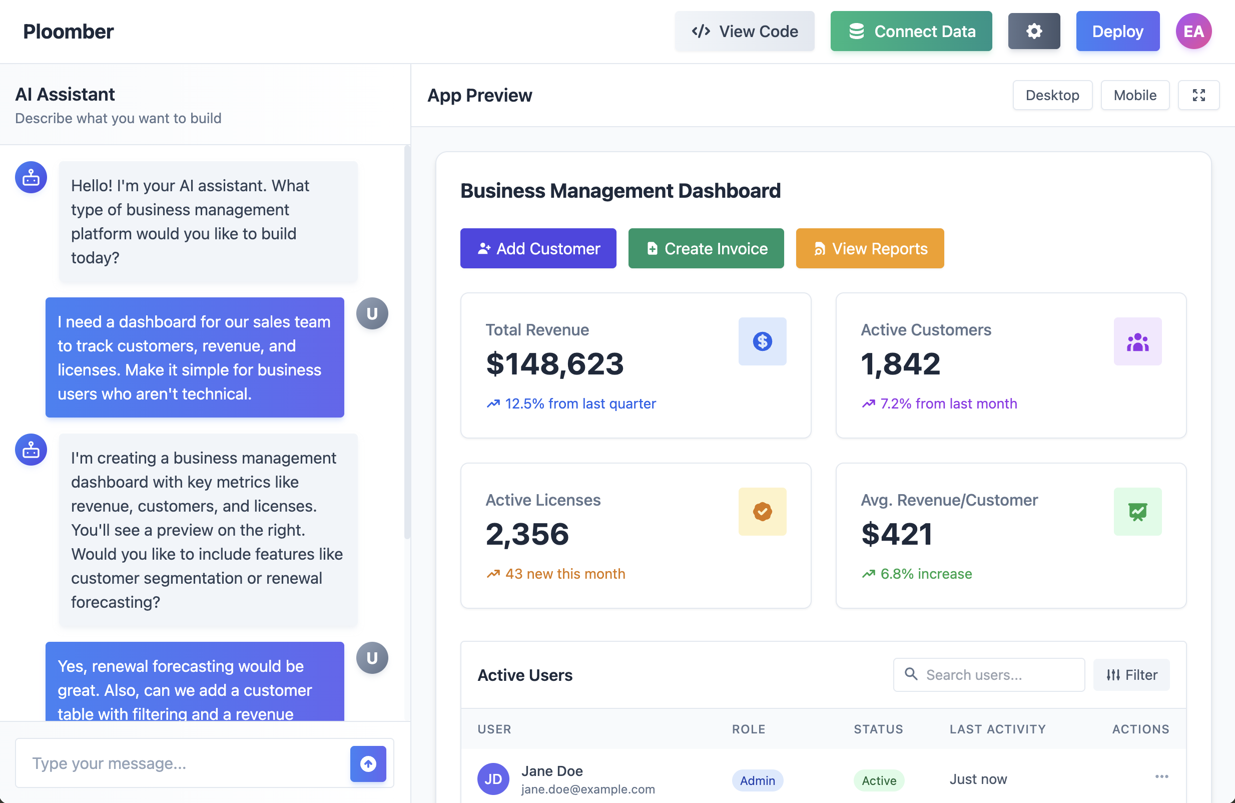
Task: Switch preview to Mobile view
Action: pyautogui.click(x=1134, y=95)
